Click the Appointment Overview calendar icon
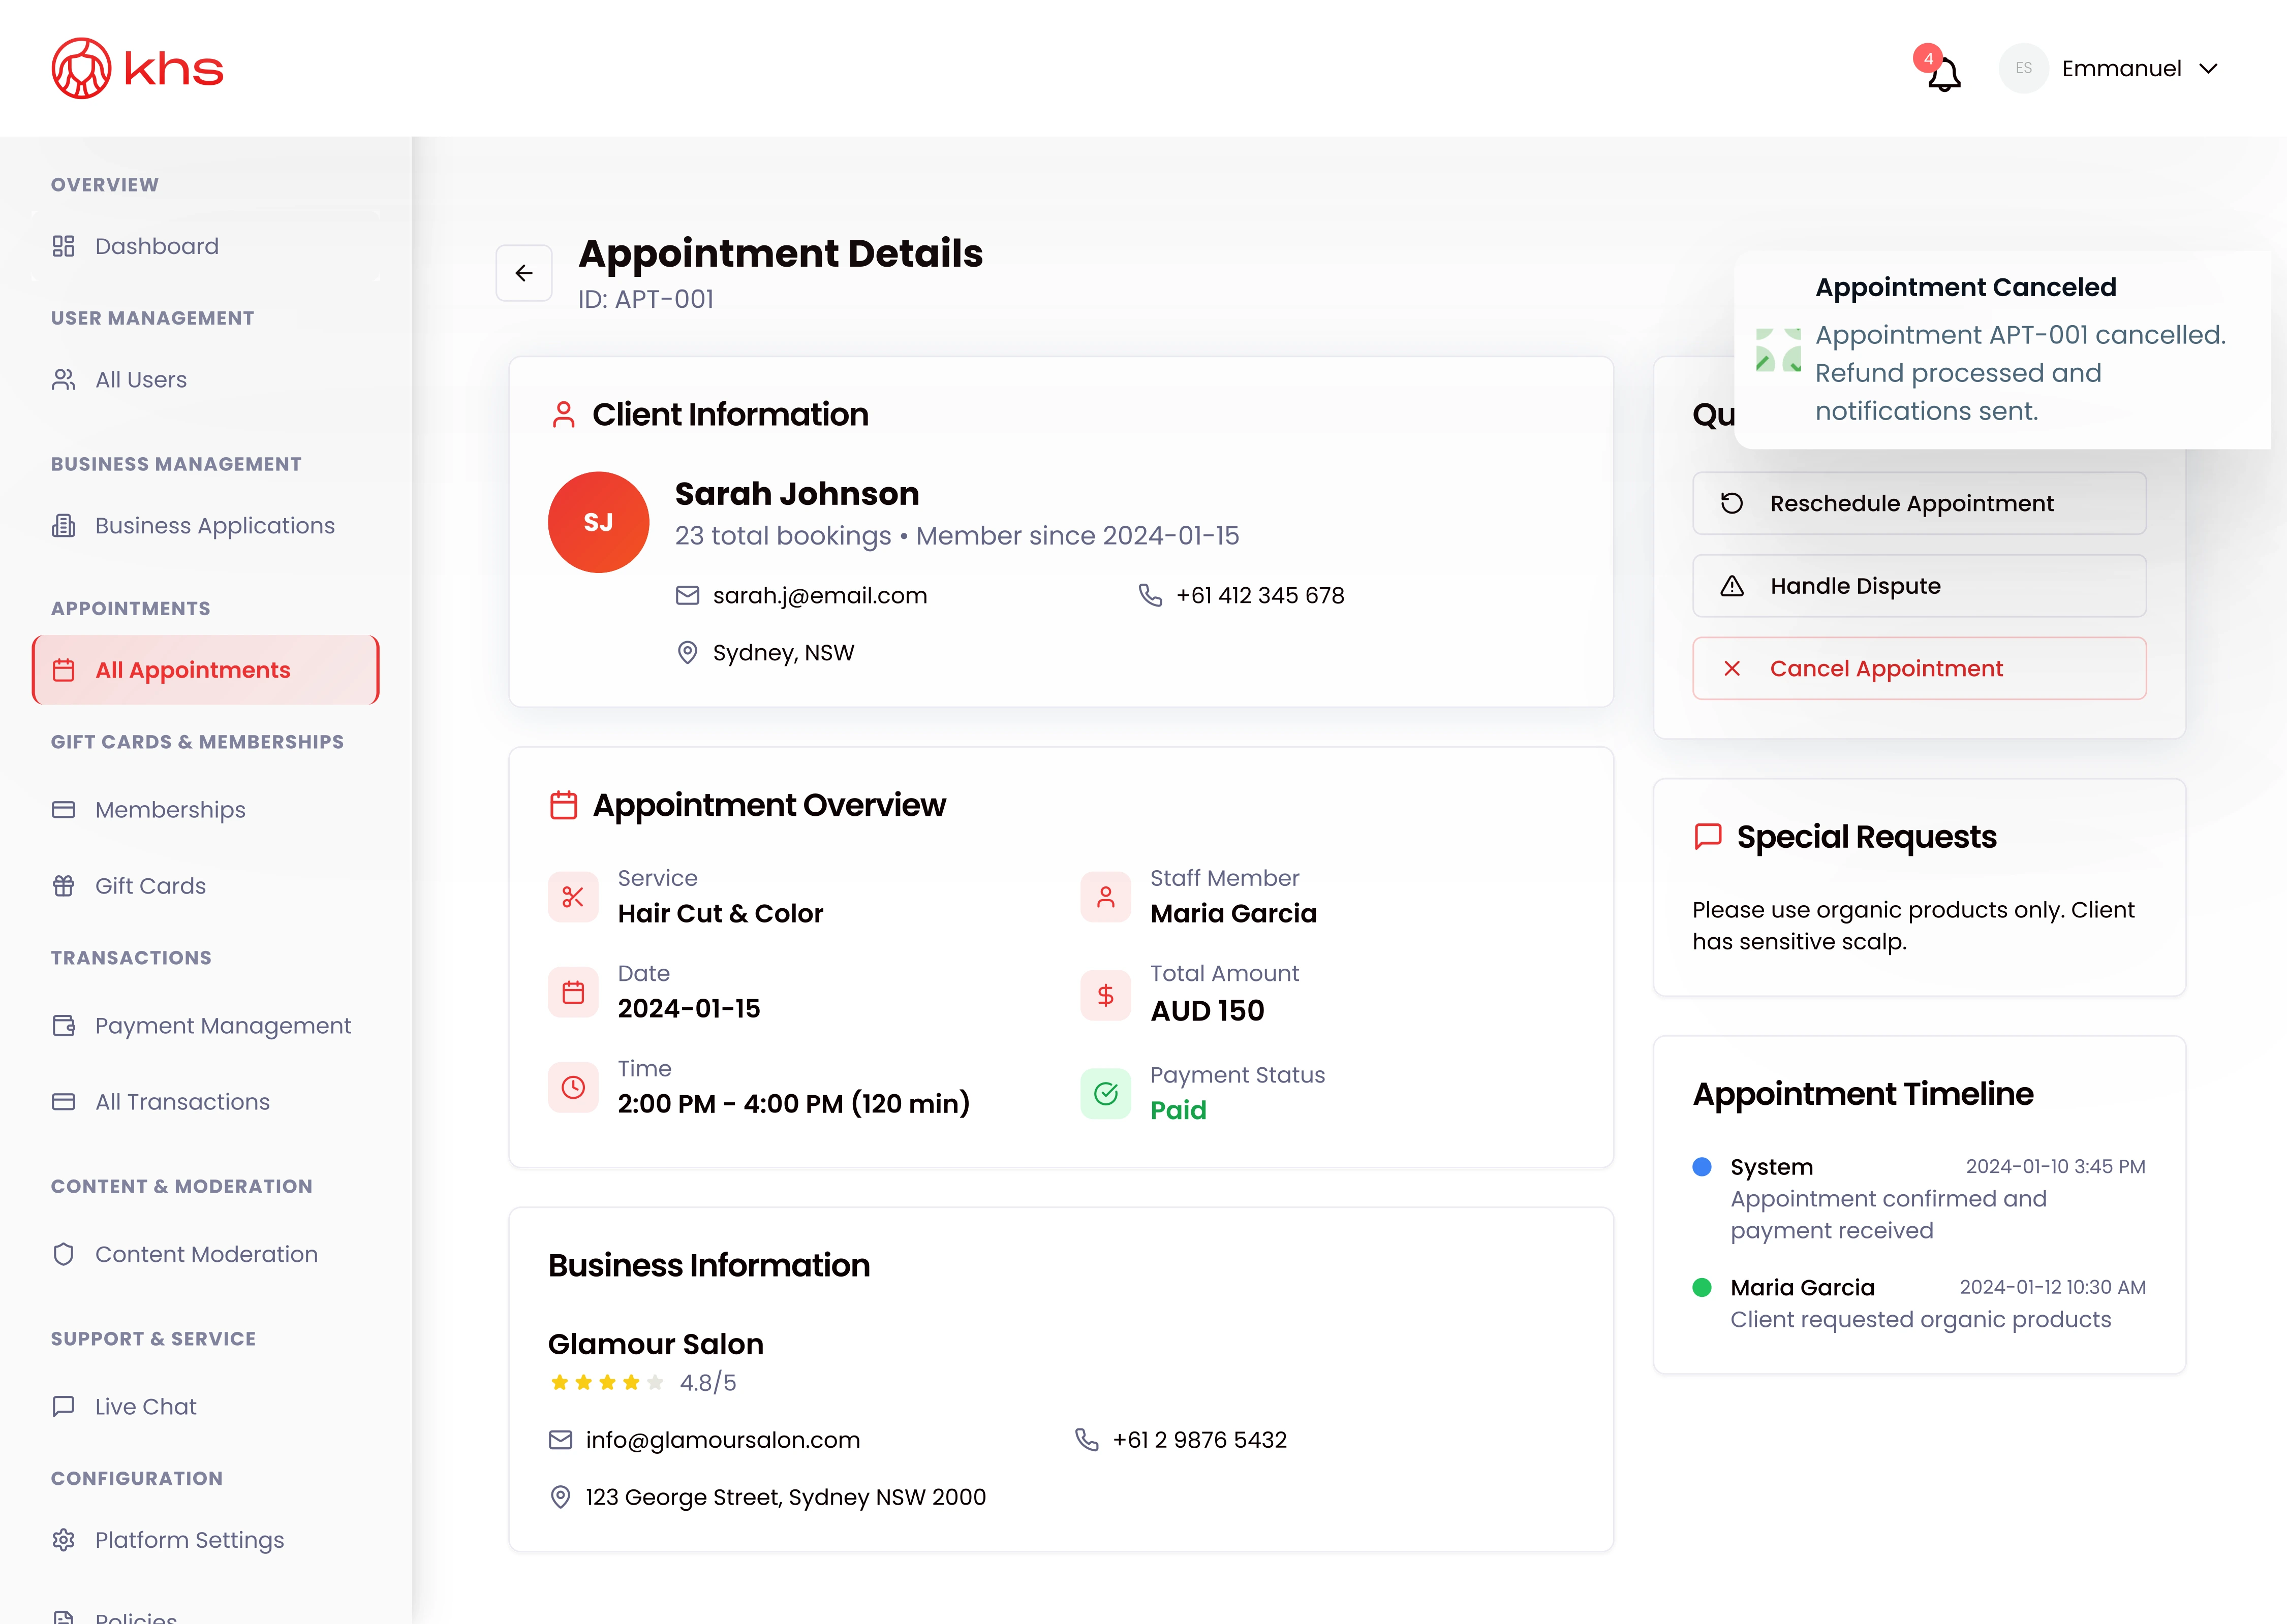Viewport: 2287px width, 1624px height. [563, 805]
